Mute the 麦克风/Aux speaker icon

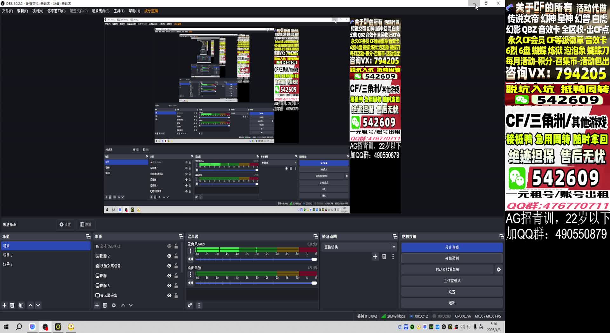191,259
